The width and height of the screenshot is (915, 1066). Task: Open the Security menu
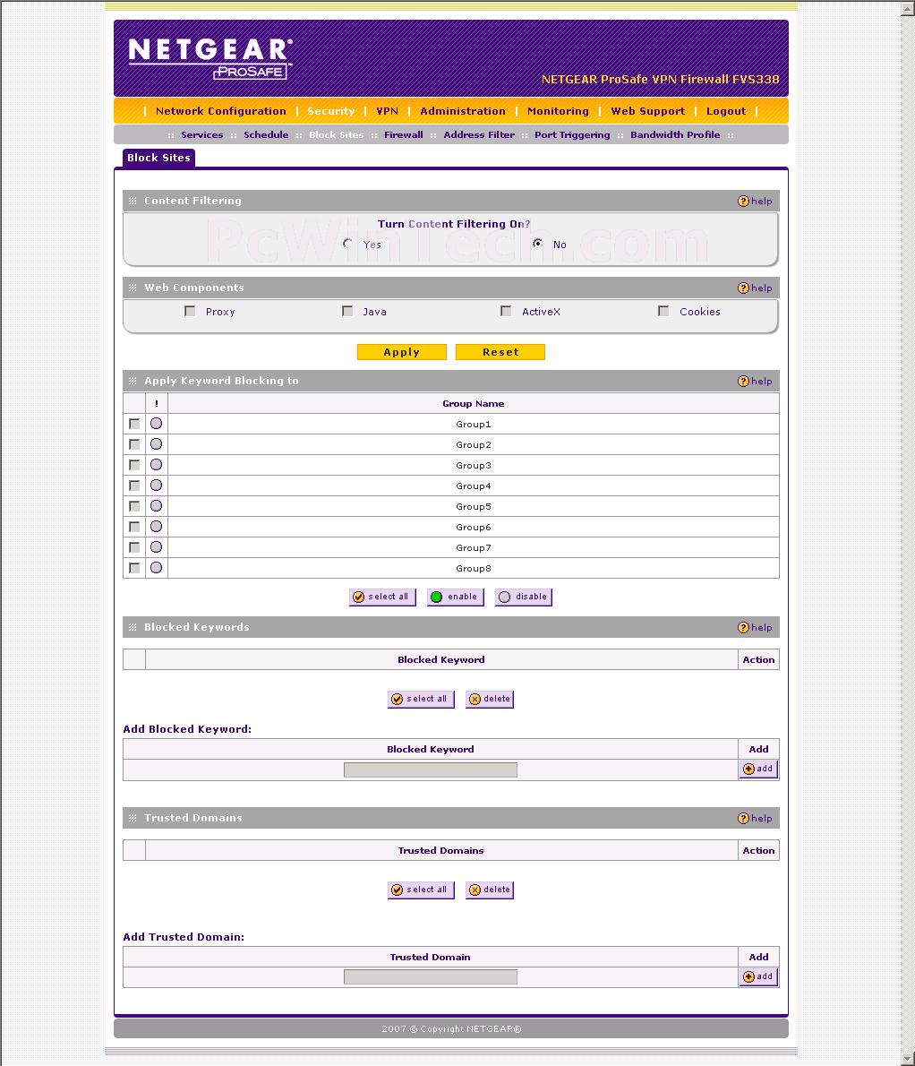coord(330,111)
